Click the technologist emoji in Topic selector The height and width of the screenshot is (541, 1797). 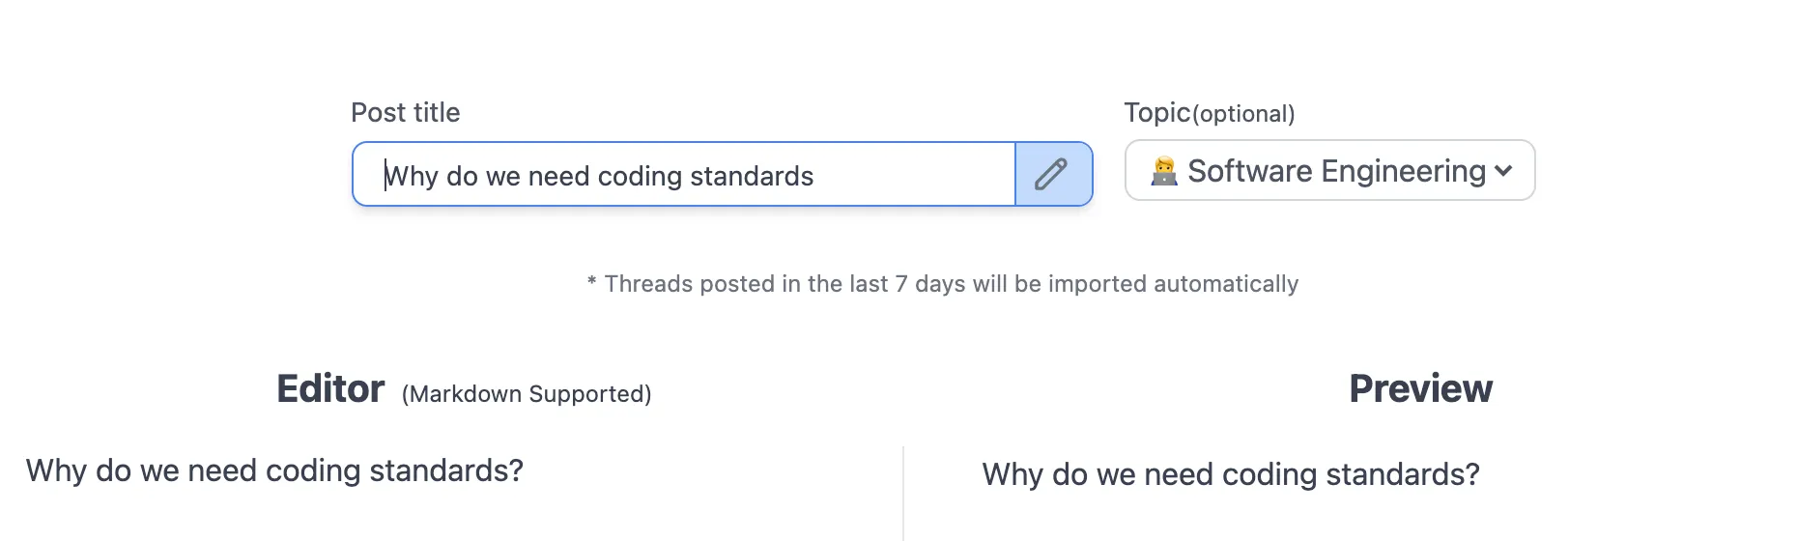click(1164, 171)
